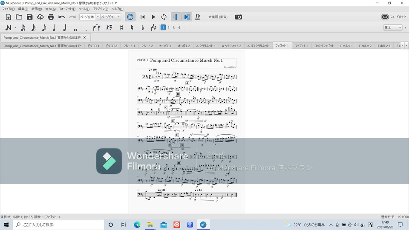
Task: Expand the note input mode dropdown arrow
Action: pos(15,28)
